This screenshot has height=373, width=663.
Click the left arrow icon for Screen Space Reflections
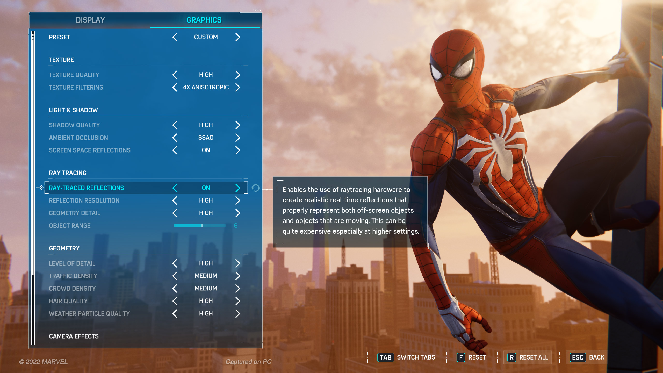(175, 150)
